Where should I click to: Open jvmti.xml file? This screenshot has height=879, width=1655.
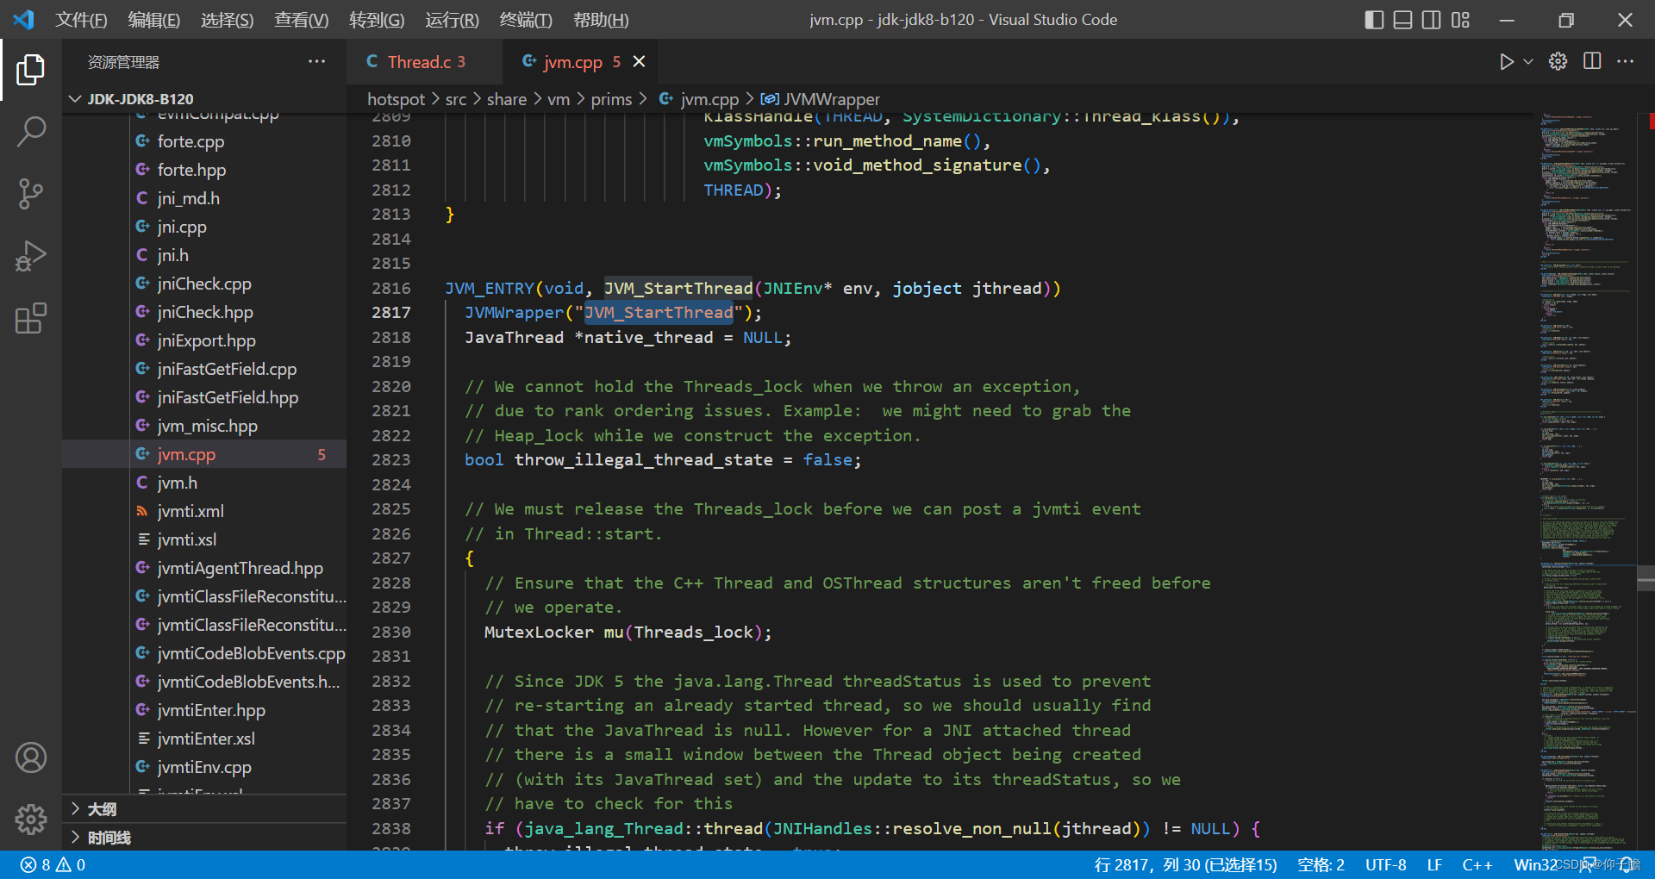pyautogui.click(x=204, y=511)
